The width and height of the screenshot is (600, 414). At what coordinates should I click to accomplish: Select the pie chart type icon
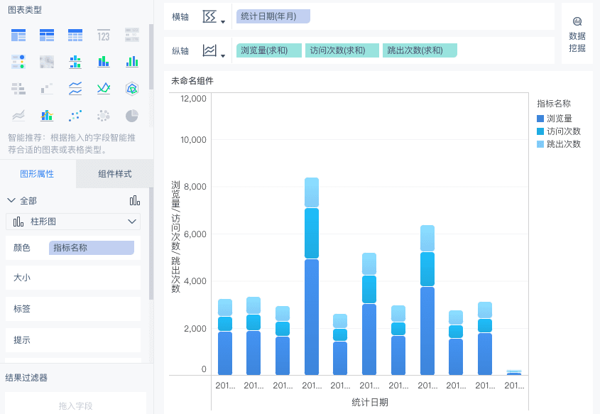132,116
